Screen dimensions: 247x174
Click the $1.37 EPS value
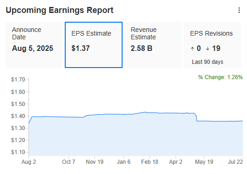coord(80,48)
